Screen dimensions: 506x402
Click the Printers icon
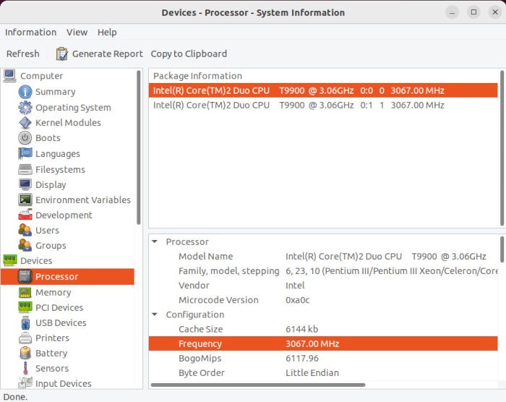coord(25,338)
